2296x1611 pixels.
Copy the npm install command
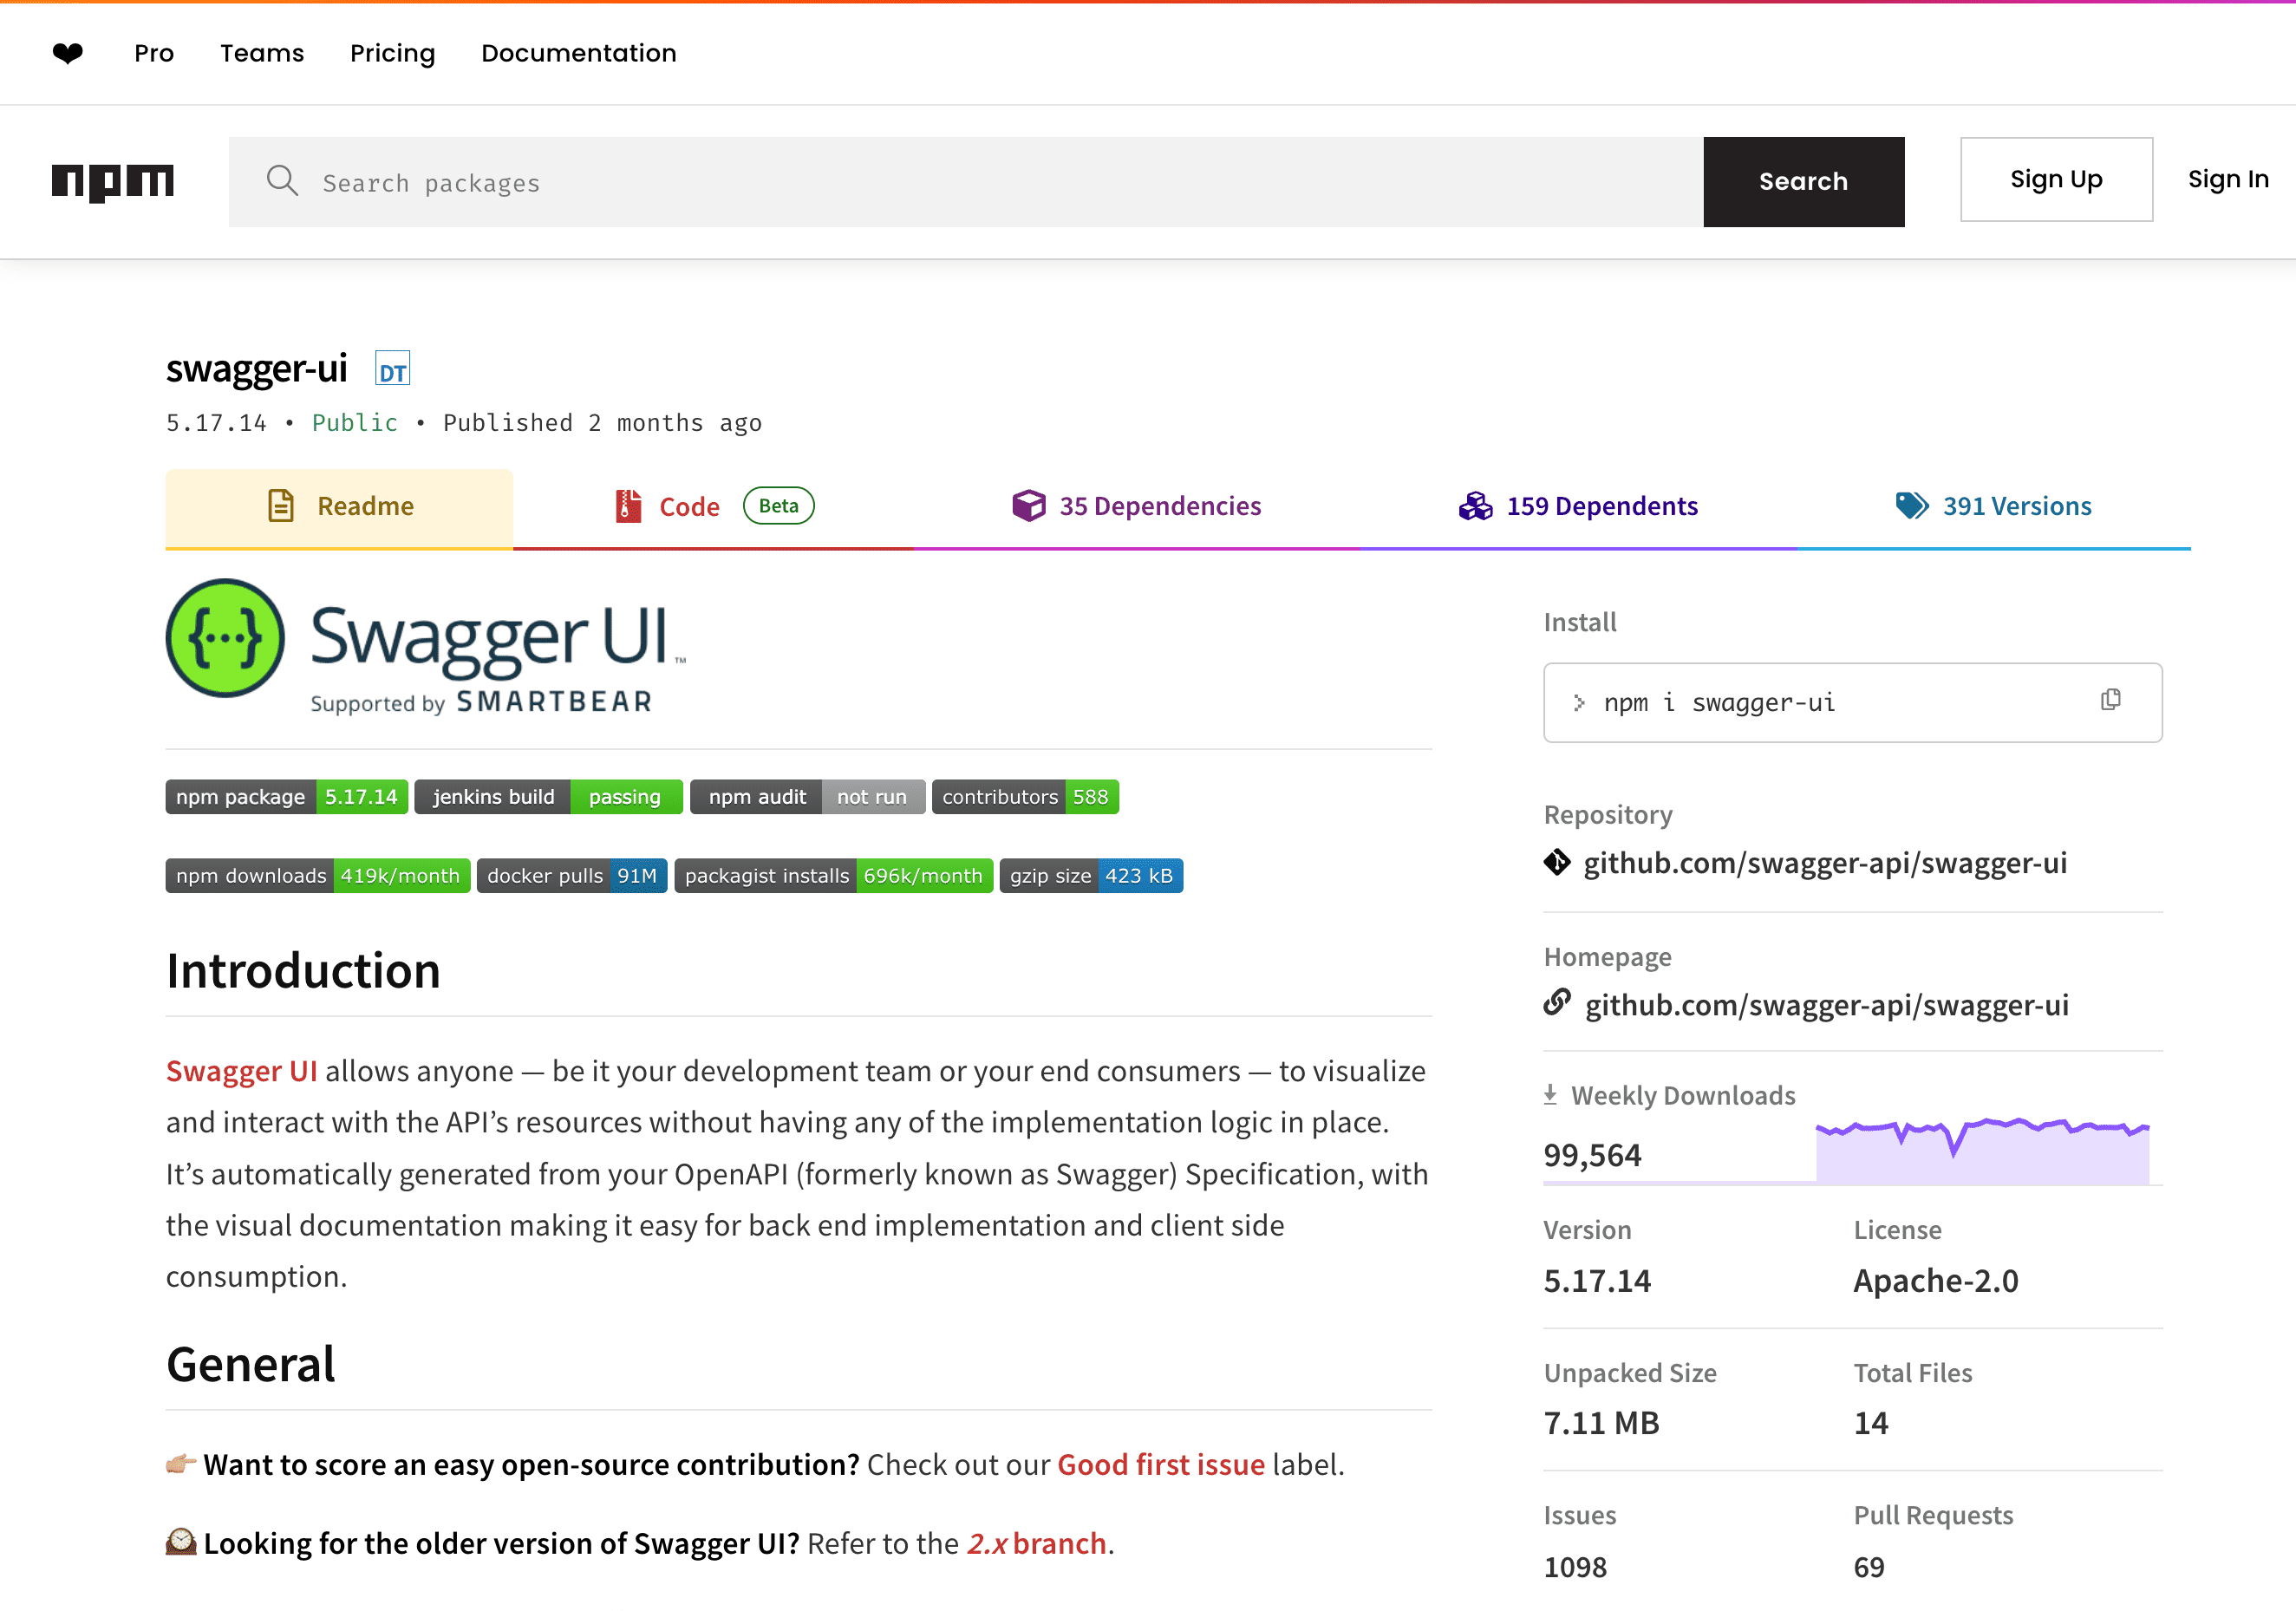pos(2110,701)
